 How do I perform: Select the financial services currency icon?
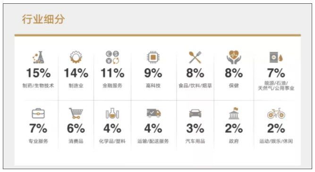(112, 57)
